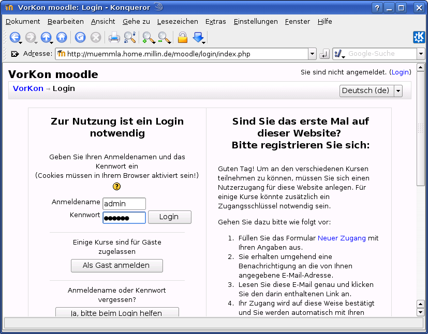
Task: Click the Up directory arrow icon
Action: pyautogui.click(x=46, y=37)
